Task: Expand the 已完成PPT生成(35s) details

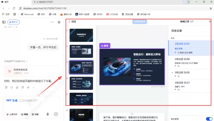Action: (x=16, y=61)
